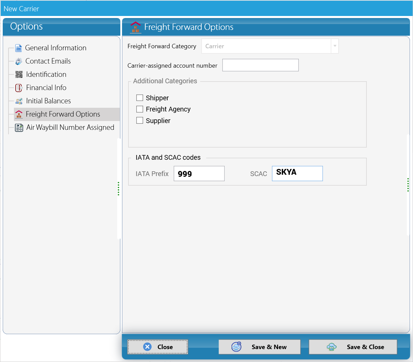Screen dimensions: 413x362
Task: Enable the Shipper checkbox
Action: point(140,98)
